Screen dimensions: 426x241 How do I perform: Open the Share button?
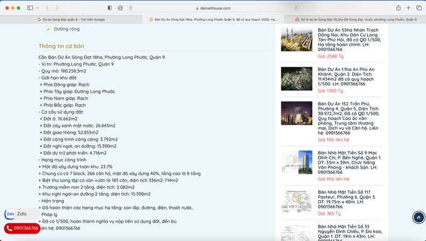398,8
